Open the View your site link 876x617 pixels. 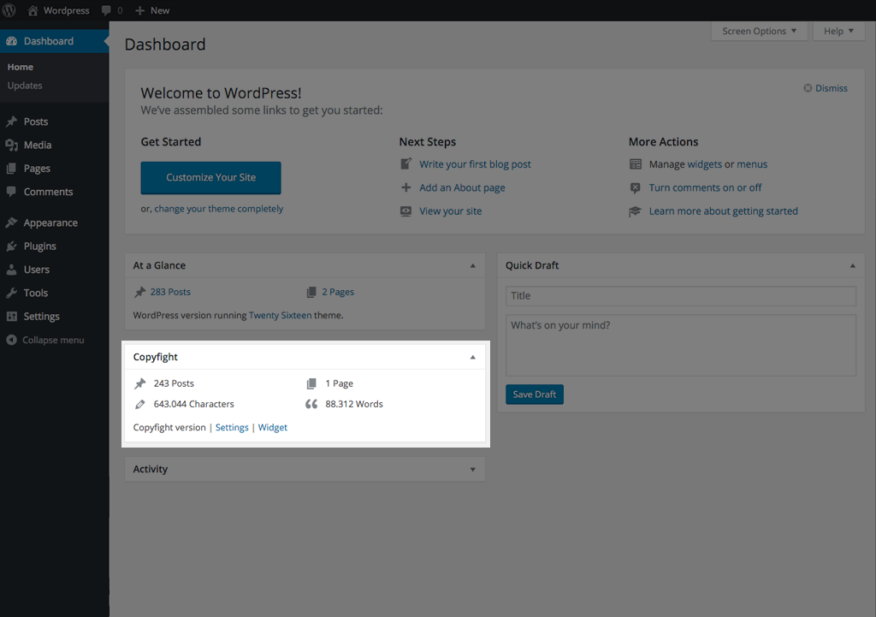coord(450,211)
